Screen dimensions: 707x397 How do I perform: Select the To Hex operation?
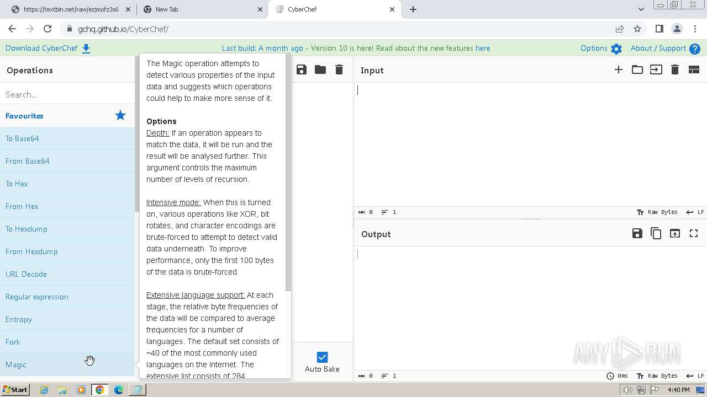point(67,184)
